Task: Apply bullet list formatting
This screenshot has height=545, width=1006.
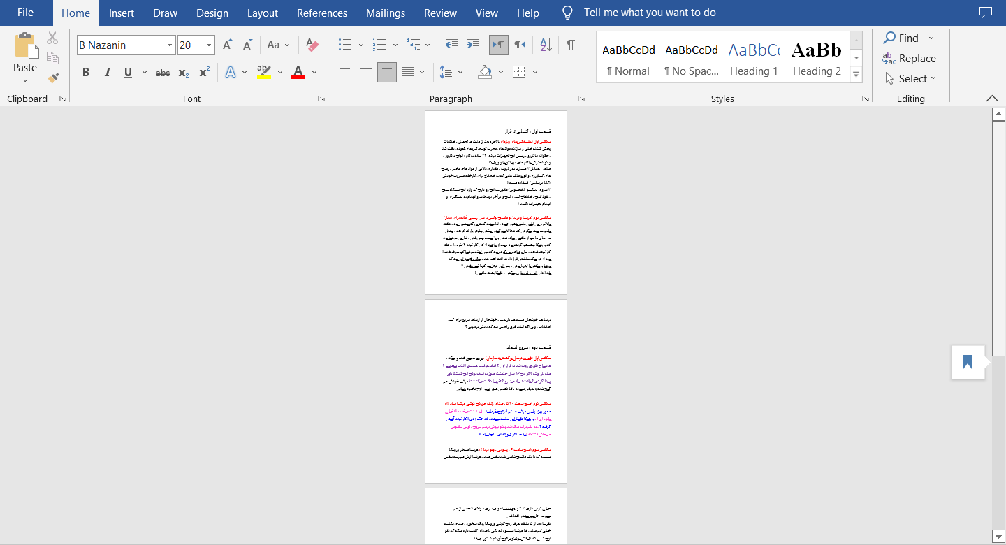Action: click(345, 45)
